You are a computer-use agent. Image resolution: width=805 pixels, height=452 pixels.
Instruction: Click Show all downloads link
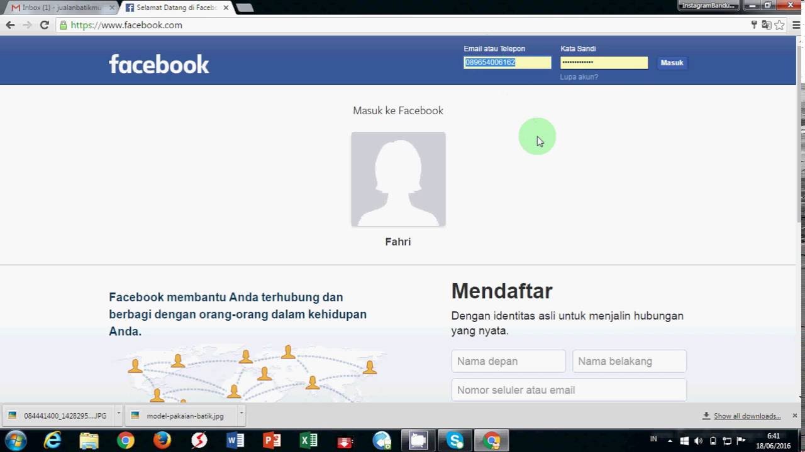pos(747,416)
